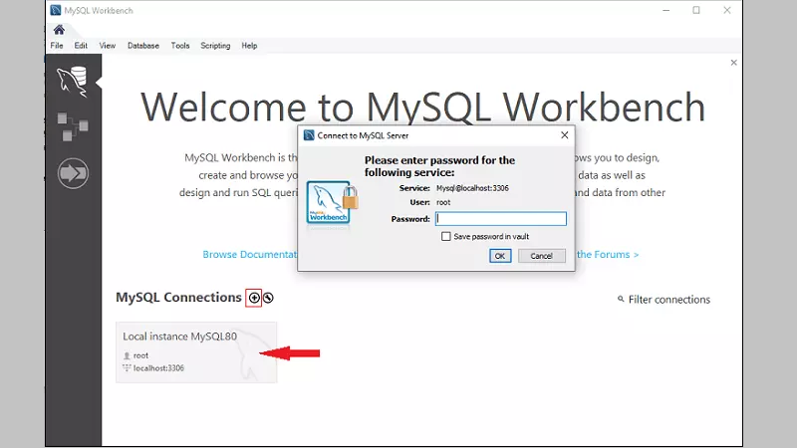Open the Local instance MySQL80 connection tile
The height and width of the screenshot is (448, 797).
click(x=196, y=352)
